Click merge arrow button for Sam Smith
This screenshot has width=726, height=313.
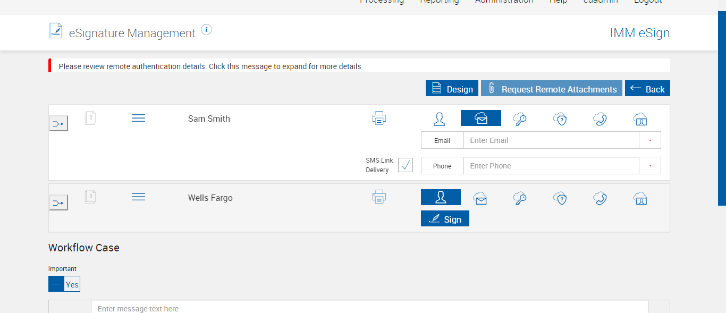(58, 124)
